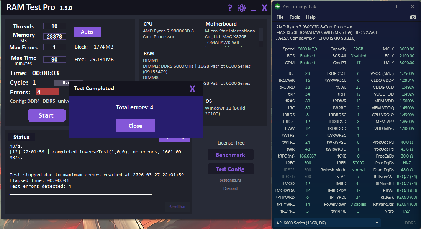
Task: Open ZenTimings Tools menu
Action: pyautogui.click(x=295, y=17)
